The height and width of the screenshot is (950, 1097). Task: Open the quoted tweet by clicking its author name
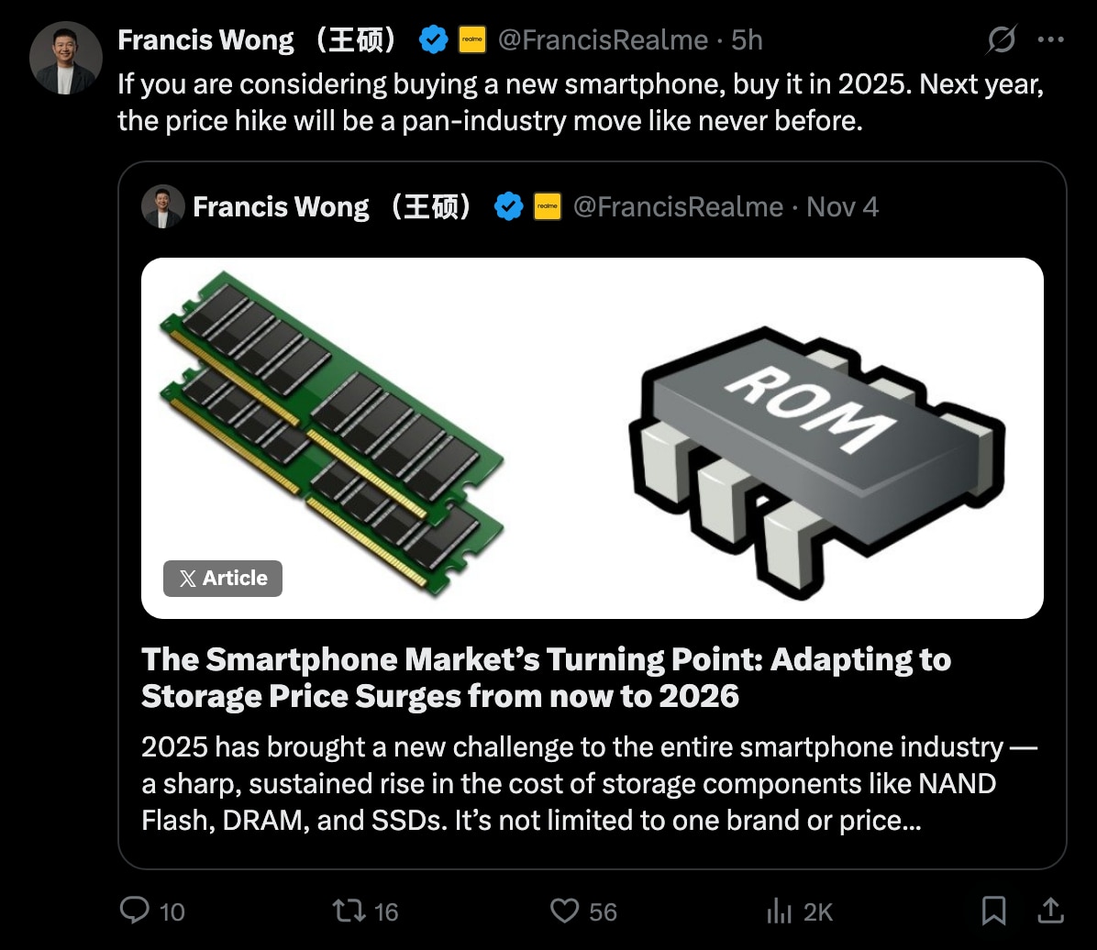click(281, 206)
